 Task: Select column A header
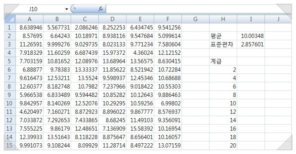[x=29, y=19]
